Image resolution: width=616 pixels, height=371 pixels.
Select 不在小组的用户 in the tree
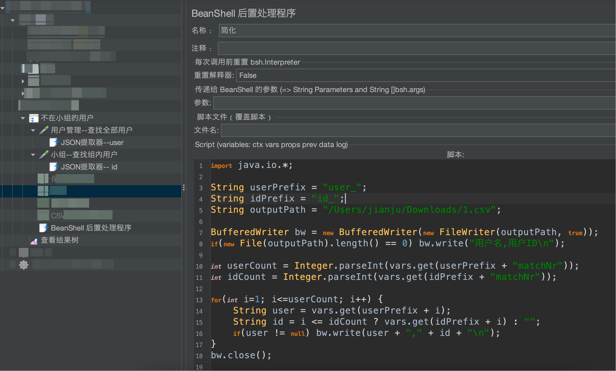(67, 118)
